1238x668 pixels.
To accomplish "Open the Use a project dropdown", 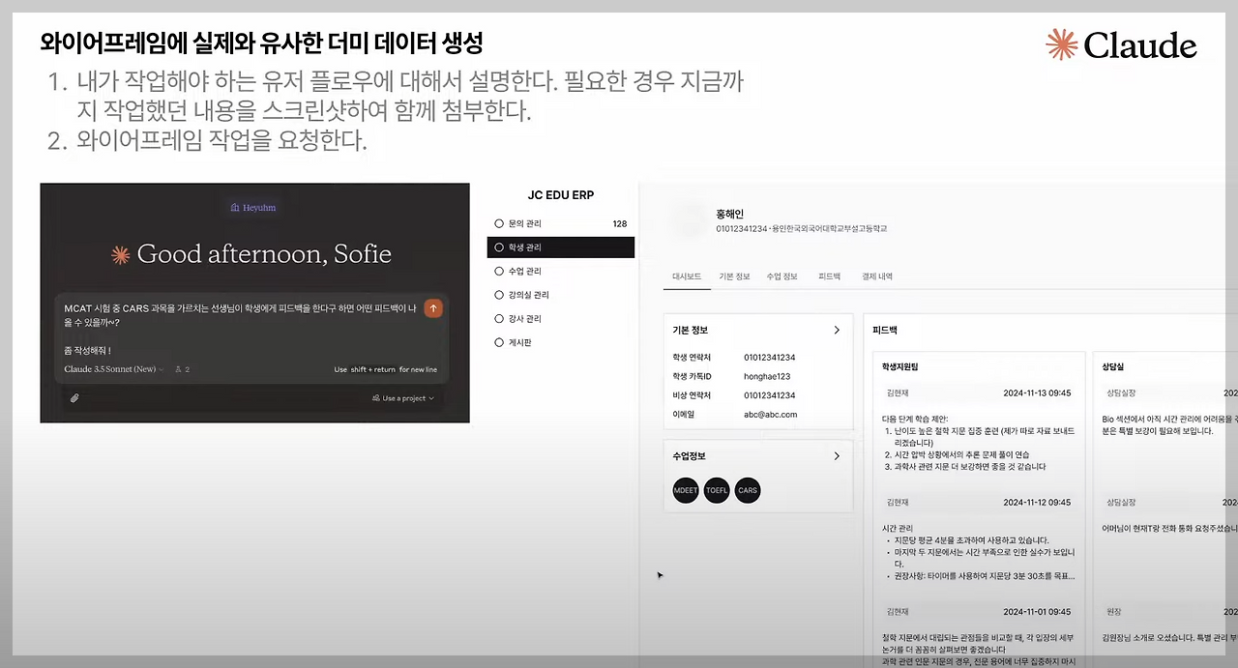I will click(403, 397).
